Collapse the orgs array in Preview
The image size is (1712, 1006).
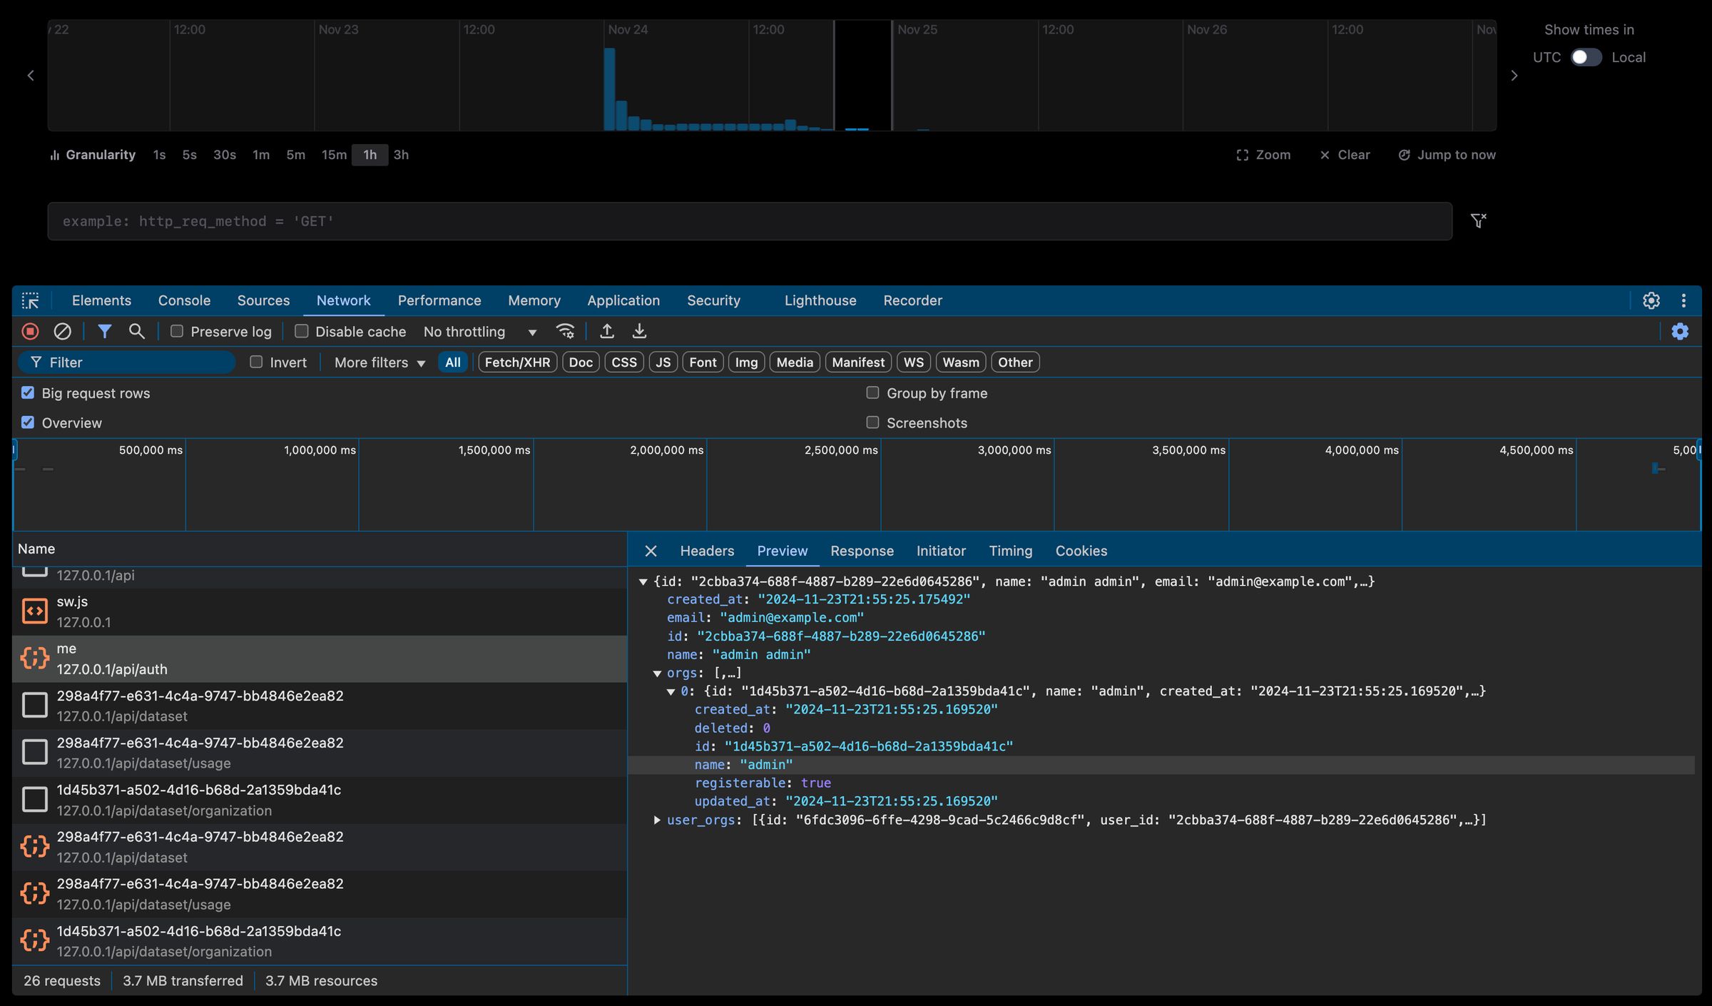point(657,672)
